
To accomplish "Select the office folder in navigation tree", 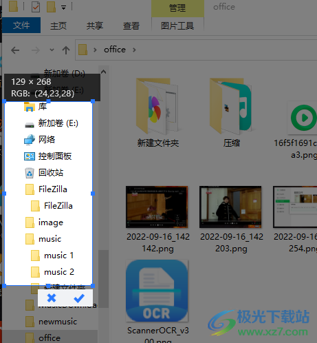I will point(50,337).
